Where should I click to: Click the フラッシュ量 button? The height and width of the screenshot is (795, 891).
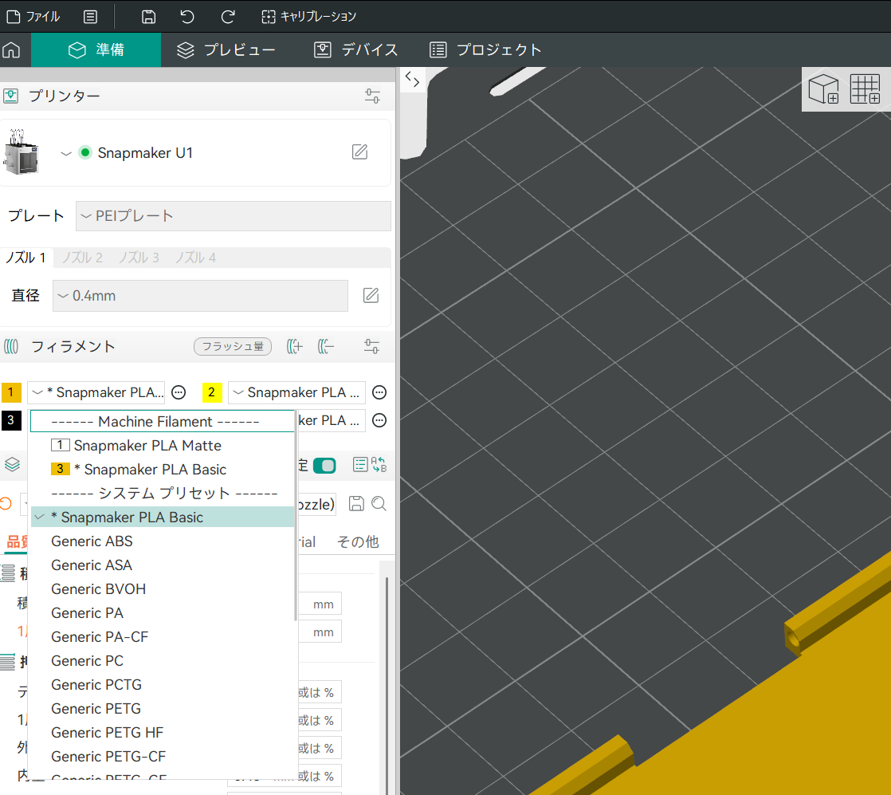pyautogui.click(x=233, y=346)
